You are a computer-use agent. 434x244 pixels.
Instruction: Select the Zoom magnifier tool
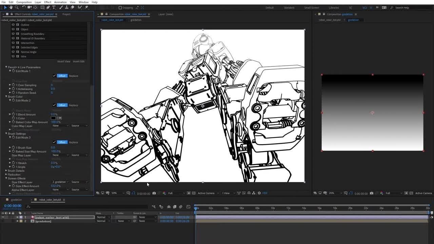click(17, 7)
